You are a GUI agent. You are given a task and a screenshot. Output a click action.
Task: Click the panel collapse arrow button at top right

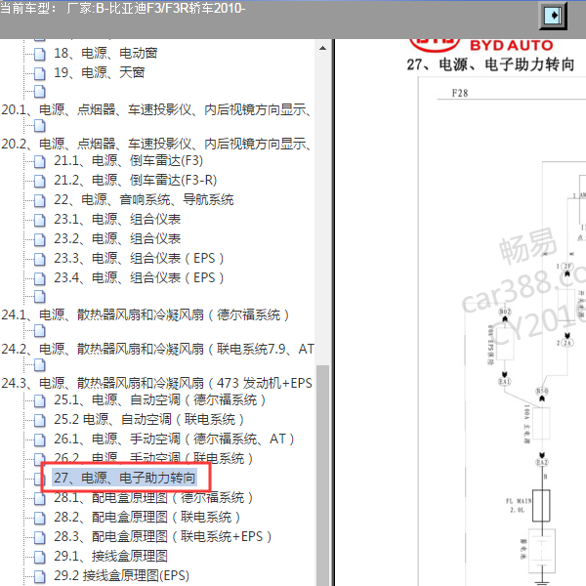[x=553, y=16]
